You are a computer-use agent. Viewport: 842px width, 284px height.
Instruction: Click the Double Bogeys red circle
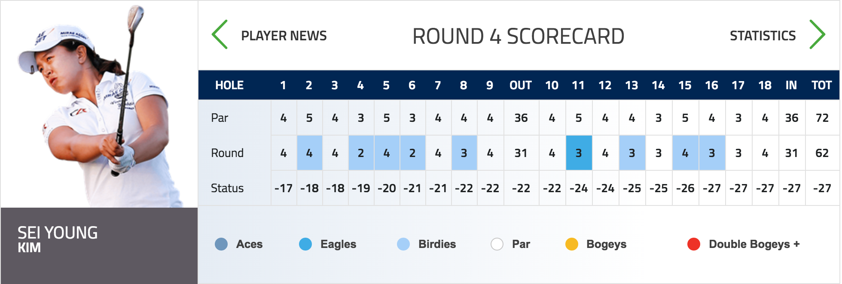[x=694, y=244]
